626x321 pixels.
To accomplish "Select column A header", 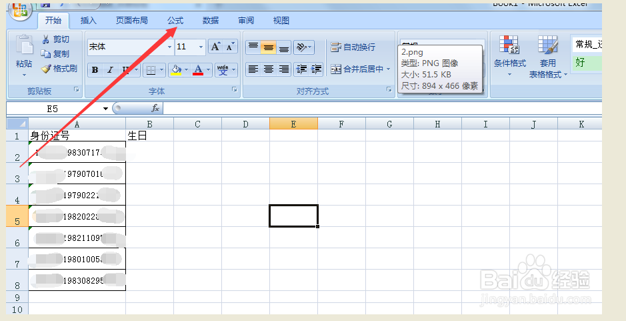I will click(77, 124).
